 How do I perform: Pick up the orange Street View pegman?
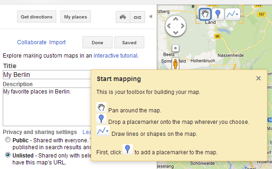point(175,64)
